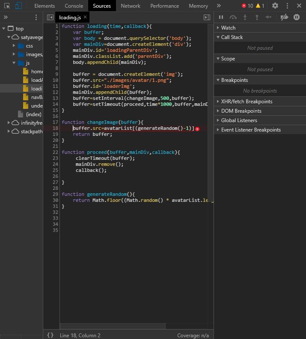Click the Step debugger arrow
The image size is (306, 339).
268,17
